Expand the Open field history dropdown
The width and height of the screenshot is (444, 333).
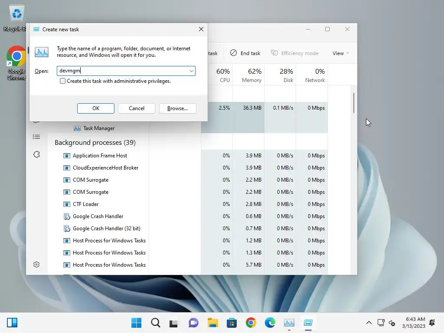pyautogui.click(x=191, y=71)
